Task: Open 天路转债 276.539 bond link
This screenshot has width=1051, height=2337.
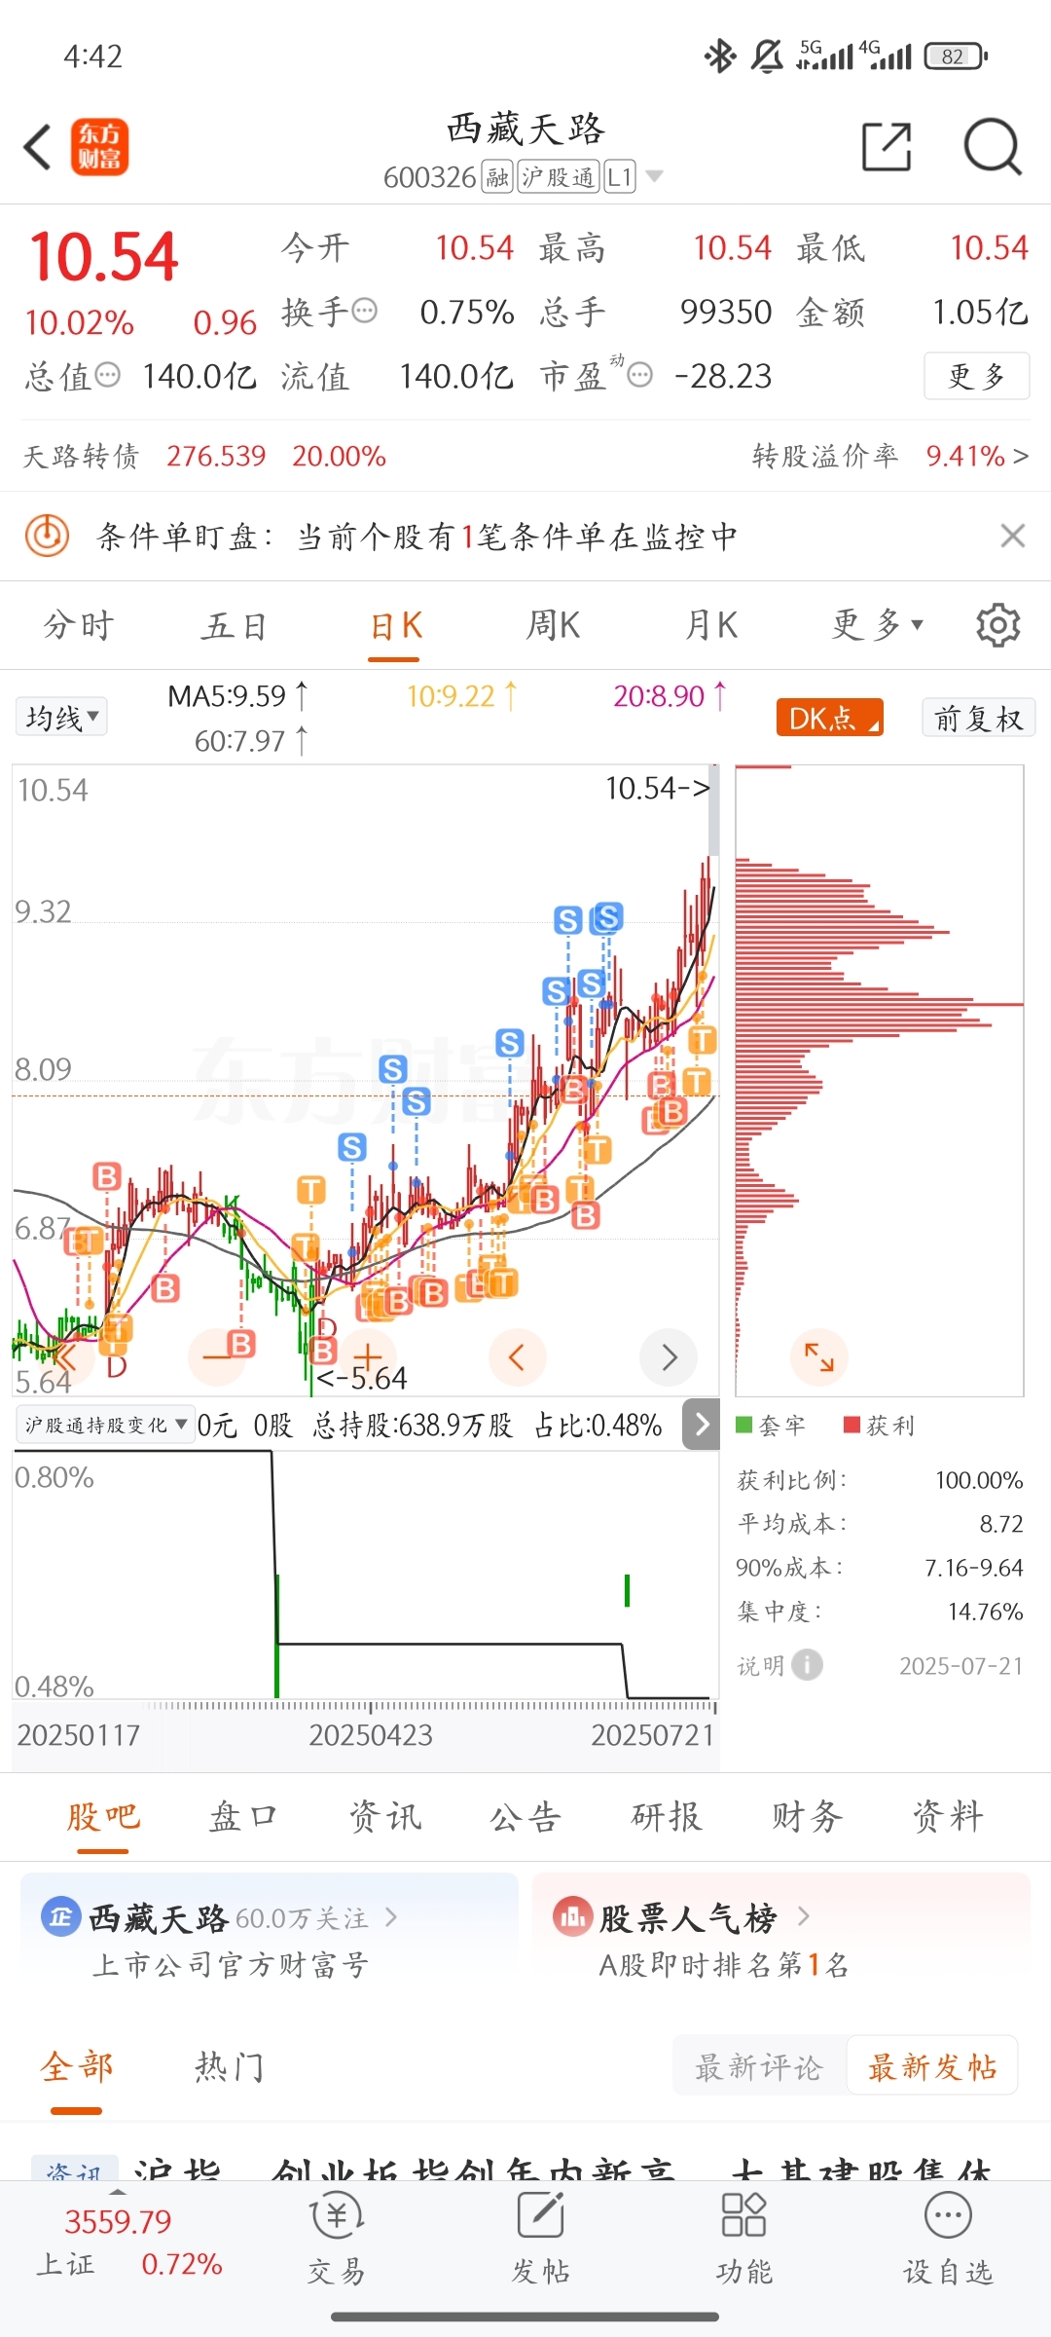Action: click(204, 456)
